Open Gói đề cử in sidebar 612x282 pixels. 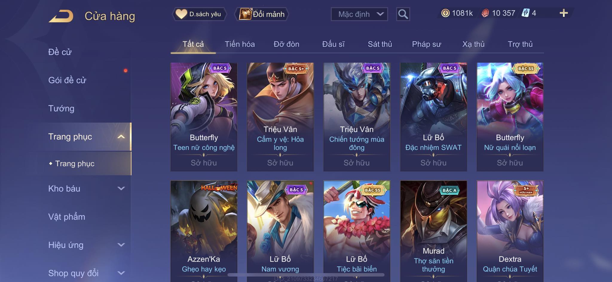[x=67, y=80]
